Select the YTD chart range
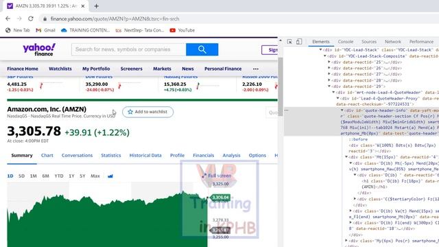The width and height of the screenshot is (439, 247). [59, 176]
